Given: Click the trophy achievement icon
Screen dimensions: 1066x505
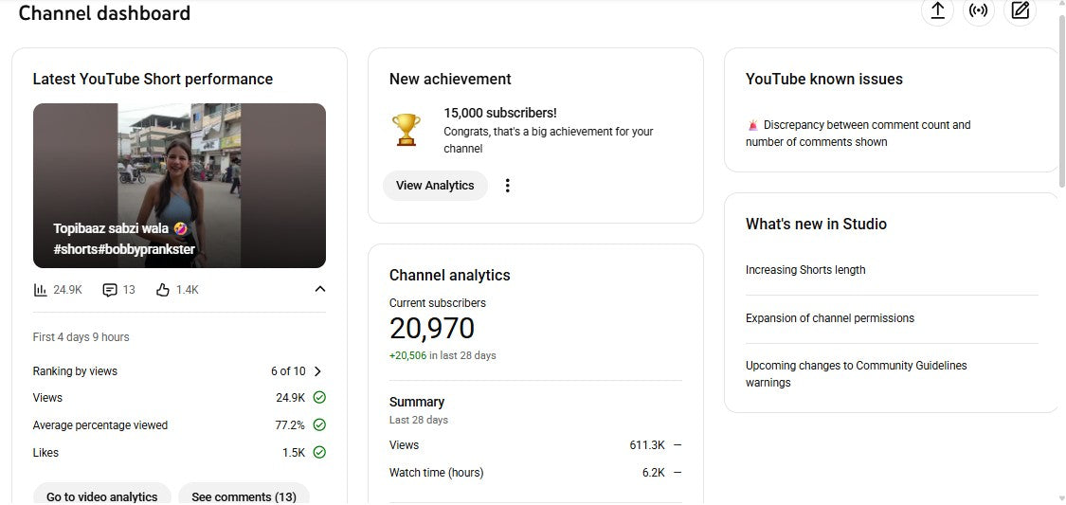Looking at the screenshot, I should click(407, 130).
